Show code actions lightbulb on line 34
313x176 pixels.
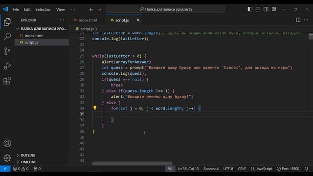click(x=95, y=108)
